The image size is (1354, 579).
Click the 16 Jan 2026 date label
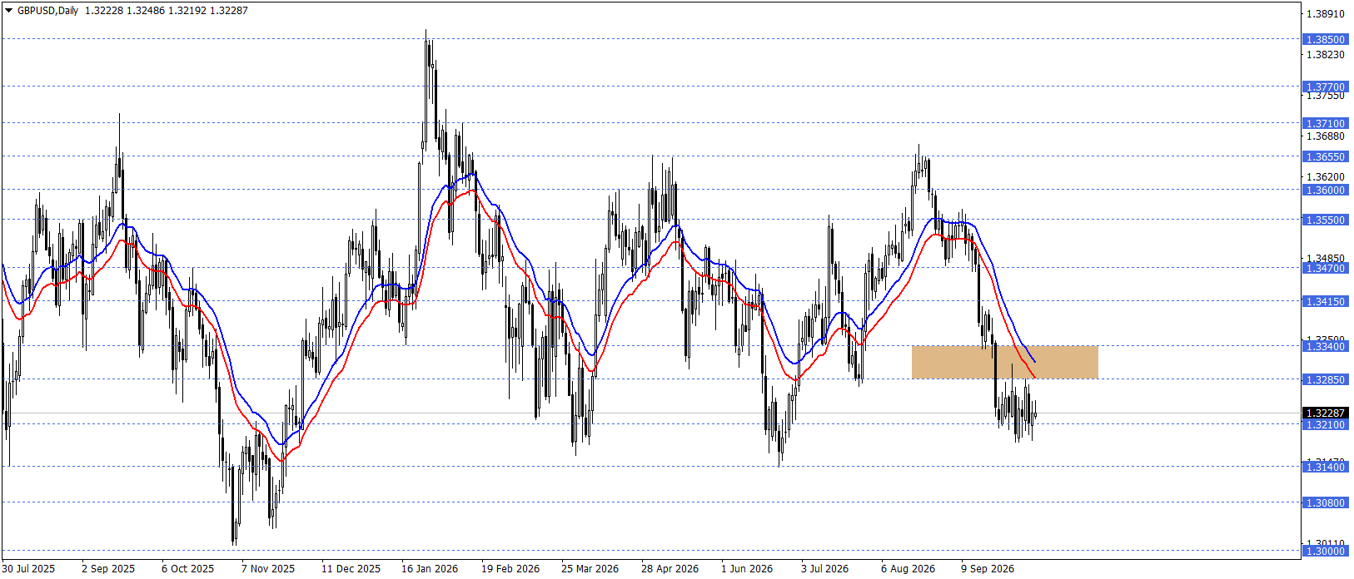[430, 569]
